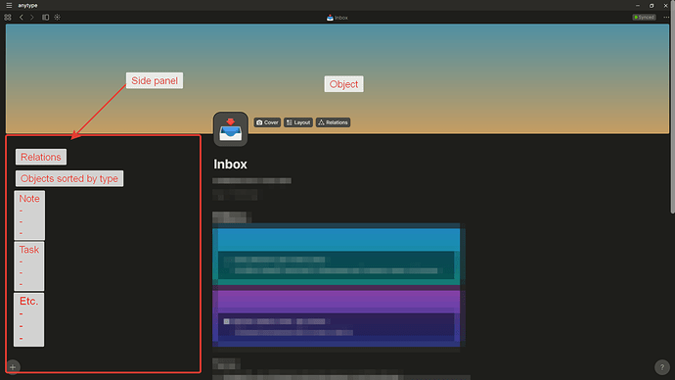Open the help question mark button
The width and height of the screenshot is (675, 380).
[x=662, y=367]
